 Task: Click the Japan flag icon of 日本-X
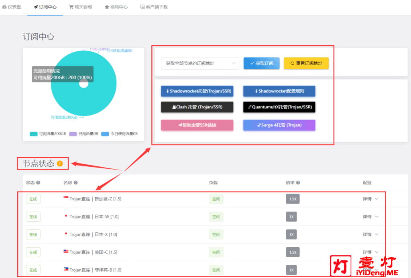[66, 234]
